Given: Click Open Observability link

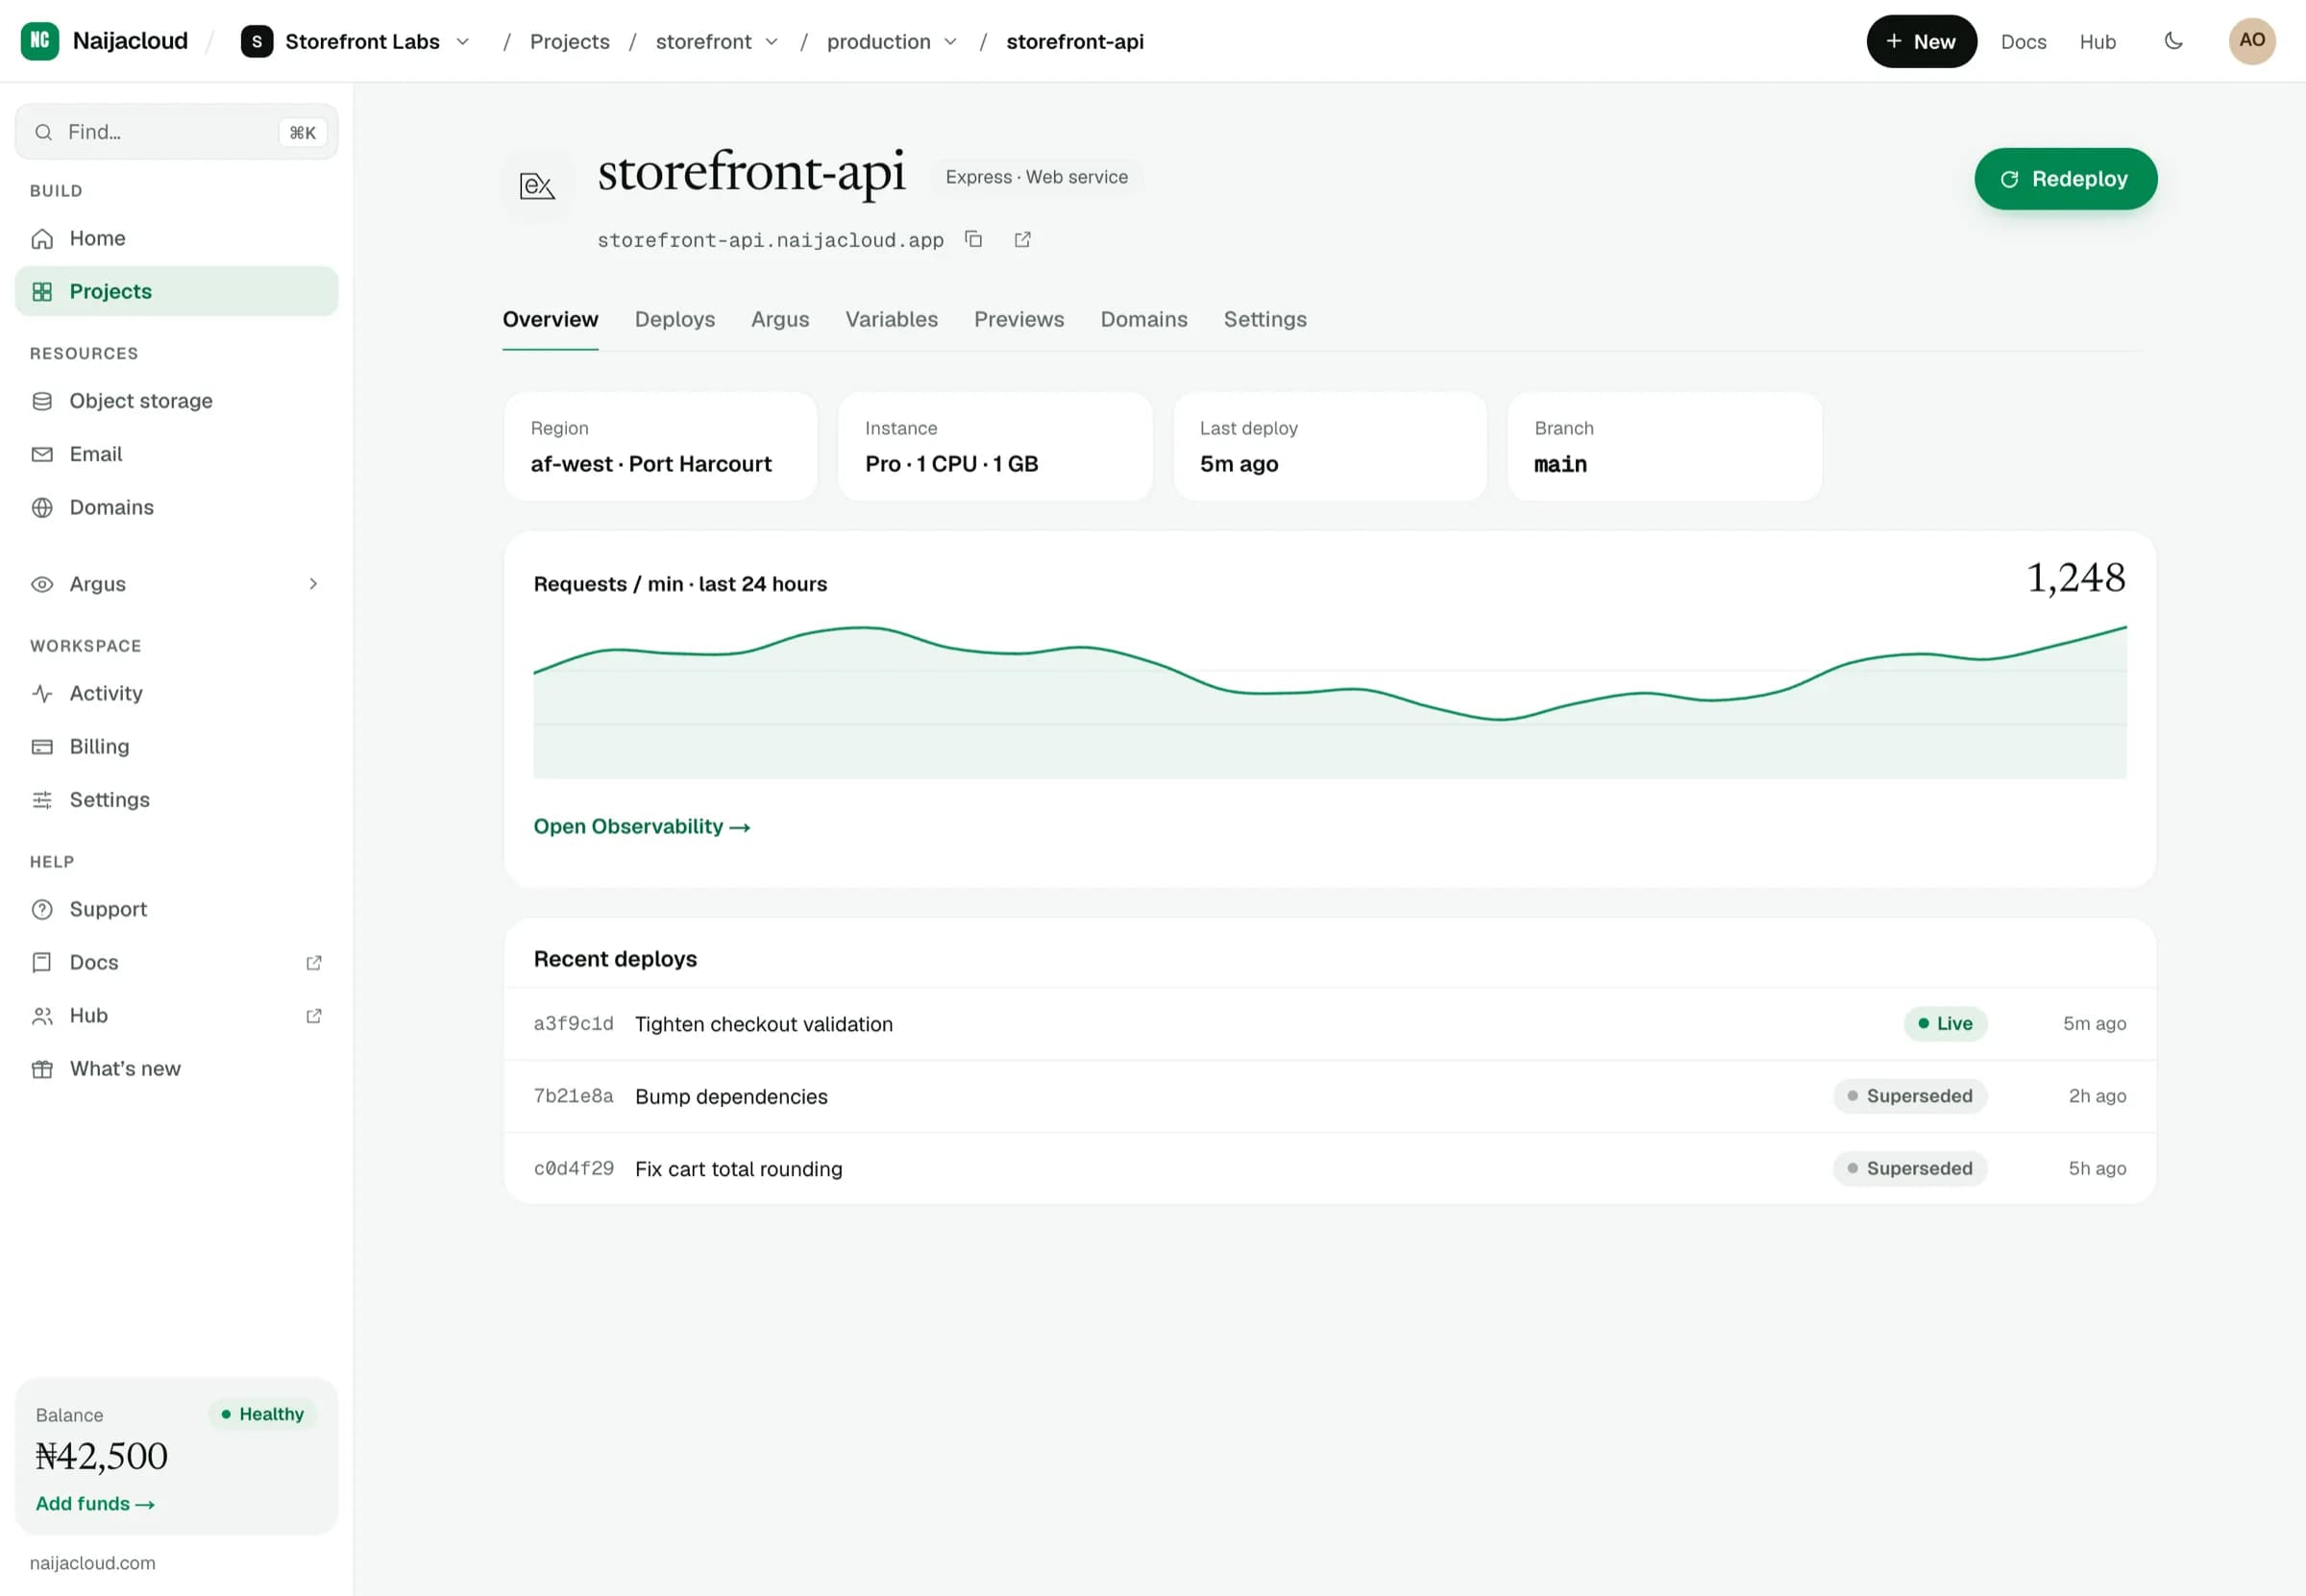Looking at the screenshot, I should (642, 827).
